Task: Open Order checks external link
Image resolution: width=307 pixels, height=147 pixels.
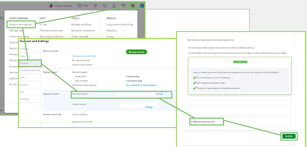Action: click(x=80, y=36)
